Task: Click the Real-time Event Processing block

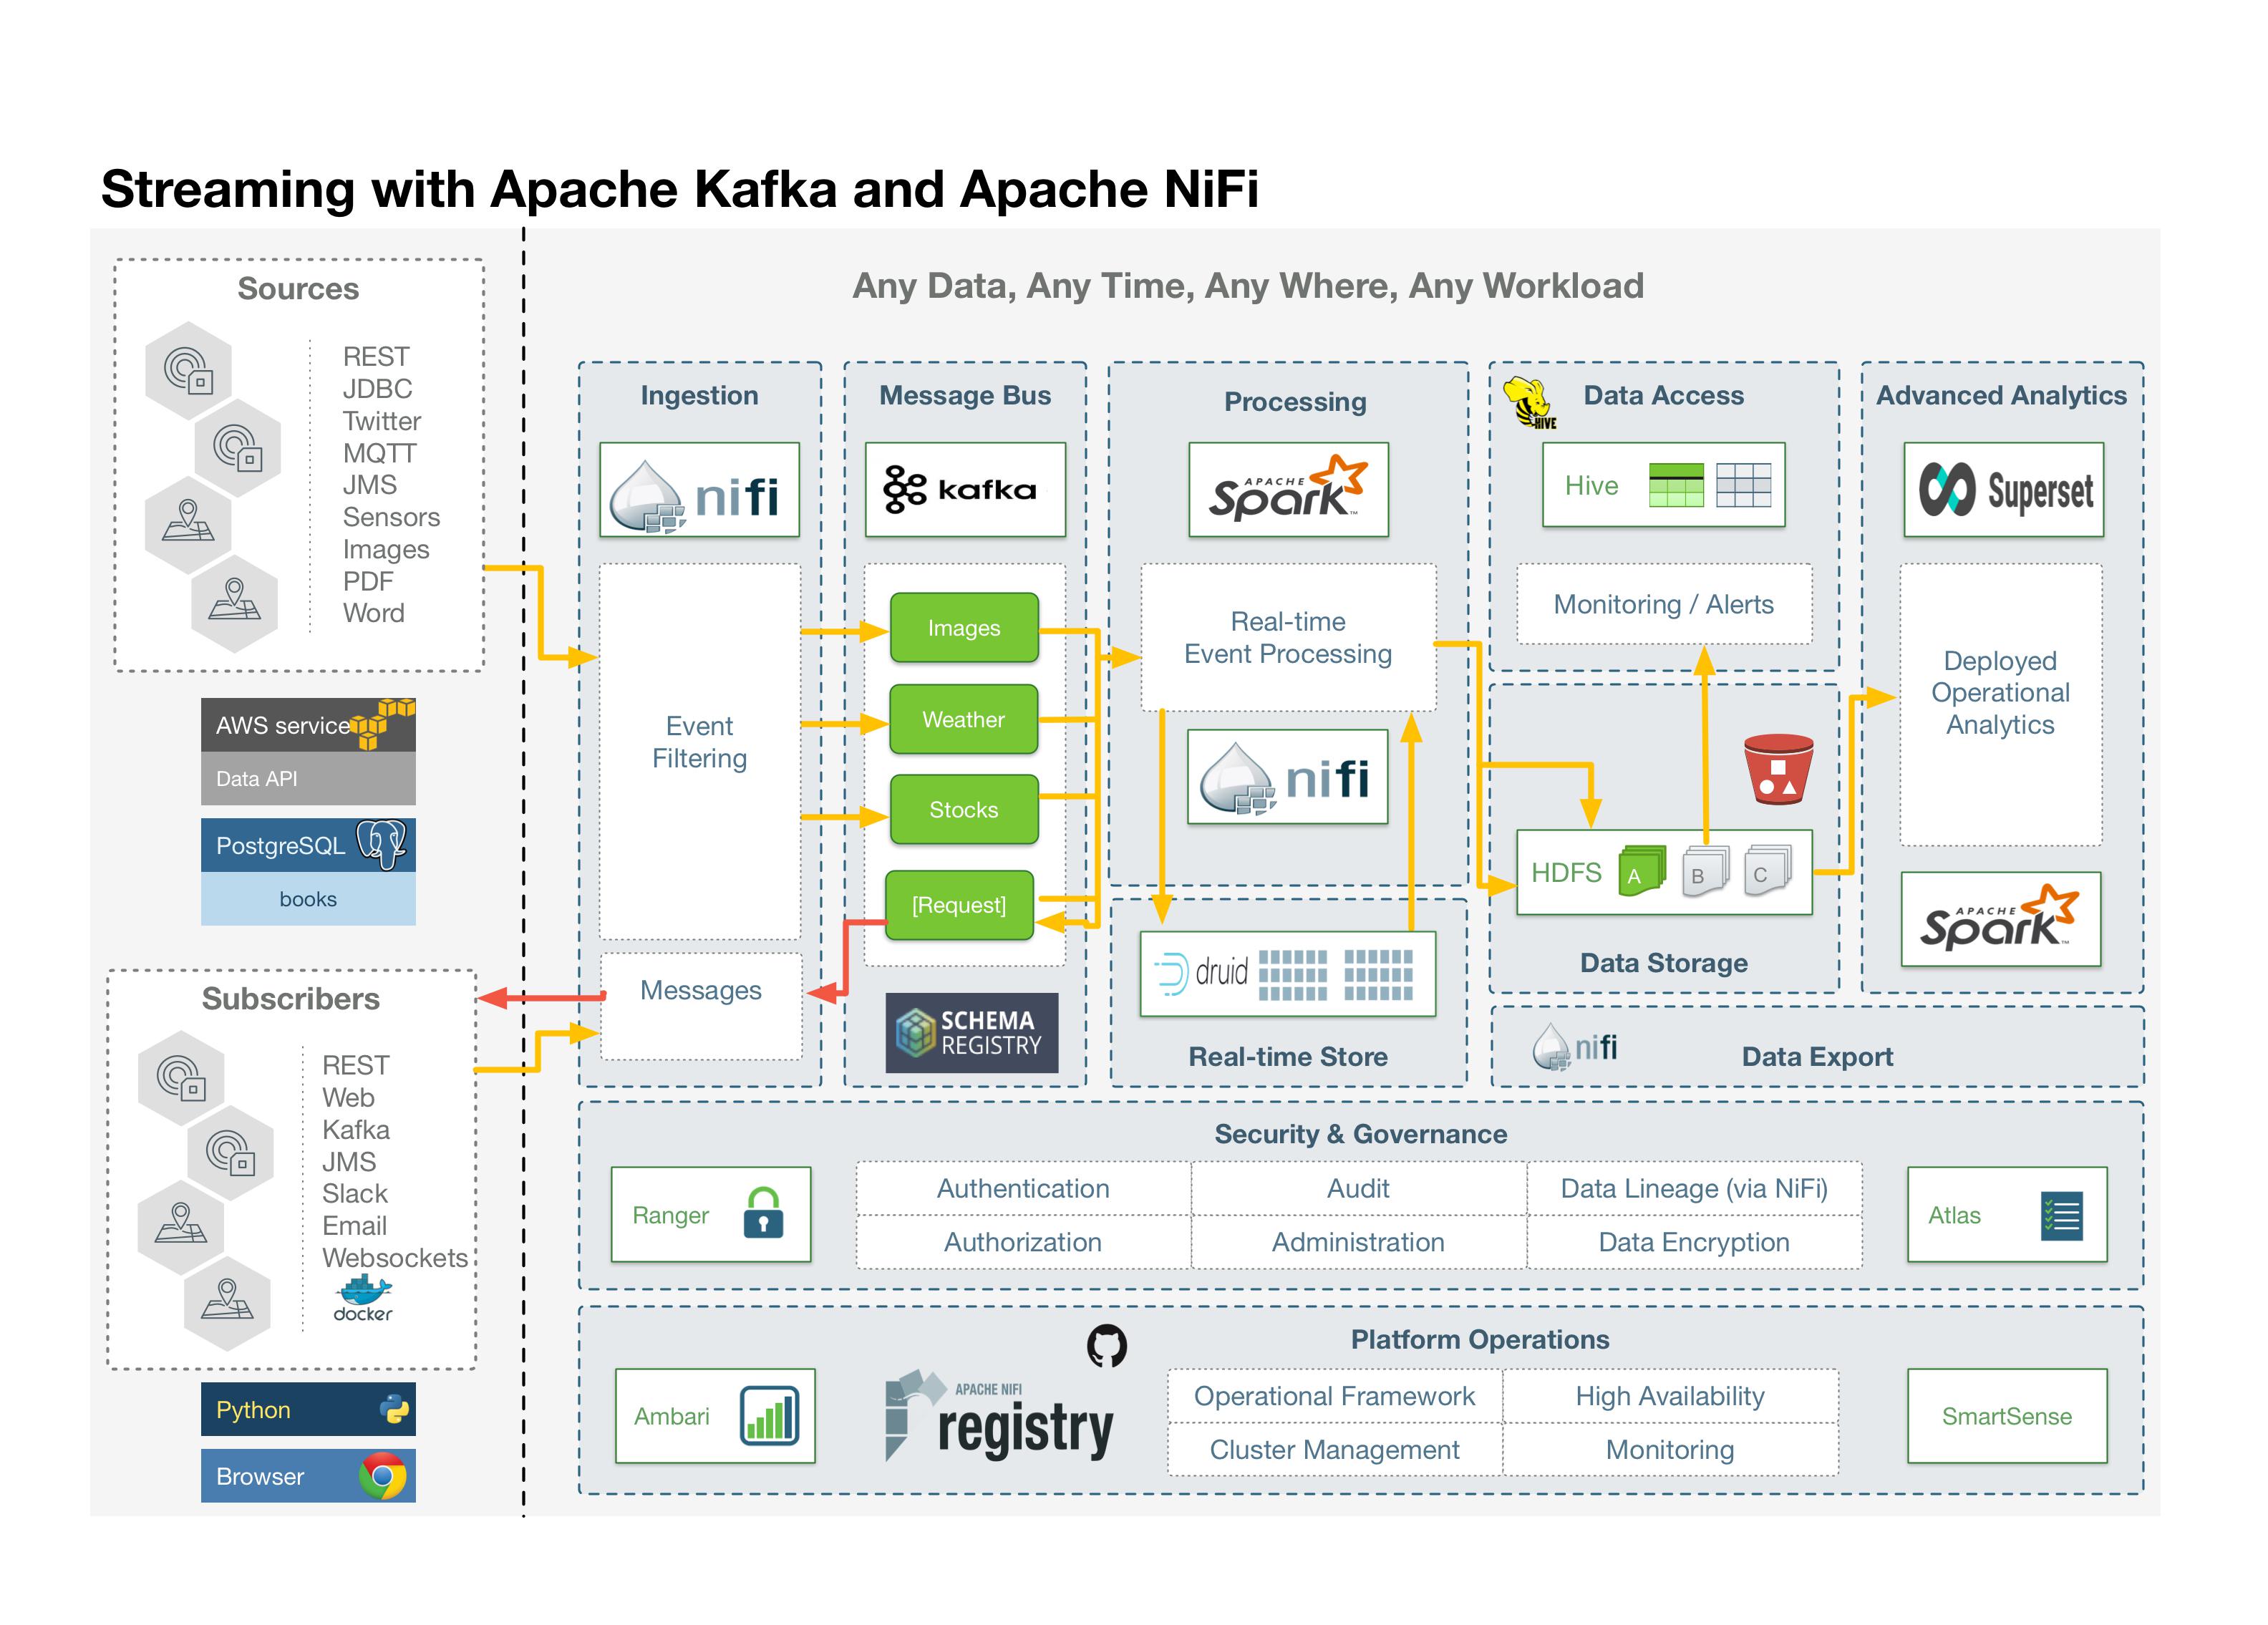Action: (x=1288, y=637)
